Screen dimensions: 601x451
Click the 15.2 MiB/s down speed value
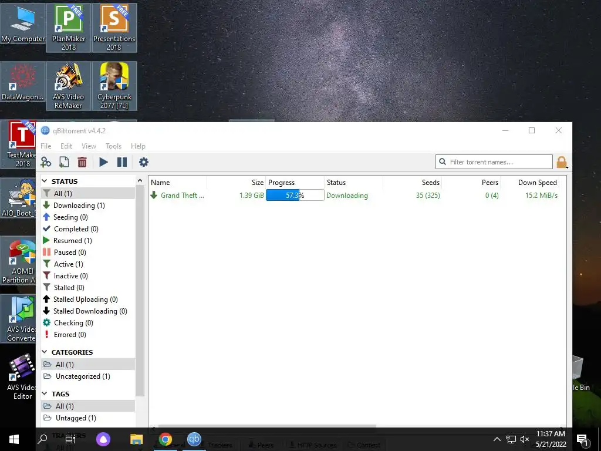coord(541,195)
